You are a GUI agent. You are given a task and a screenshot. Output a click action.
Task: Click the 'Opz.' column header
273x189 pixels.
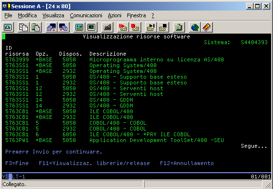point(42,54)
